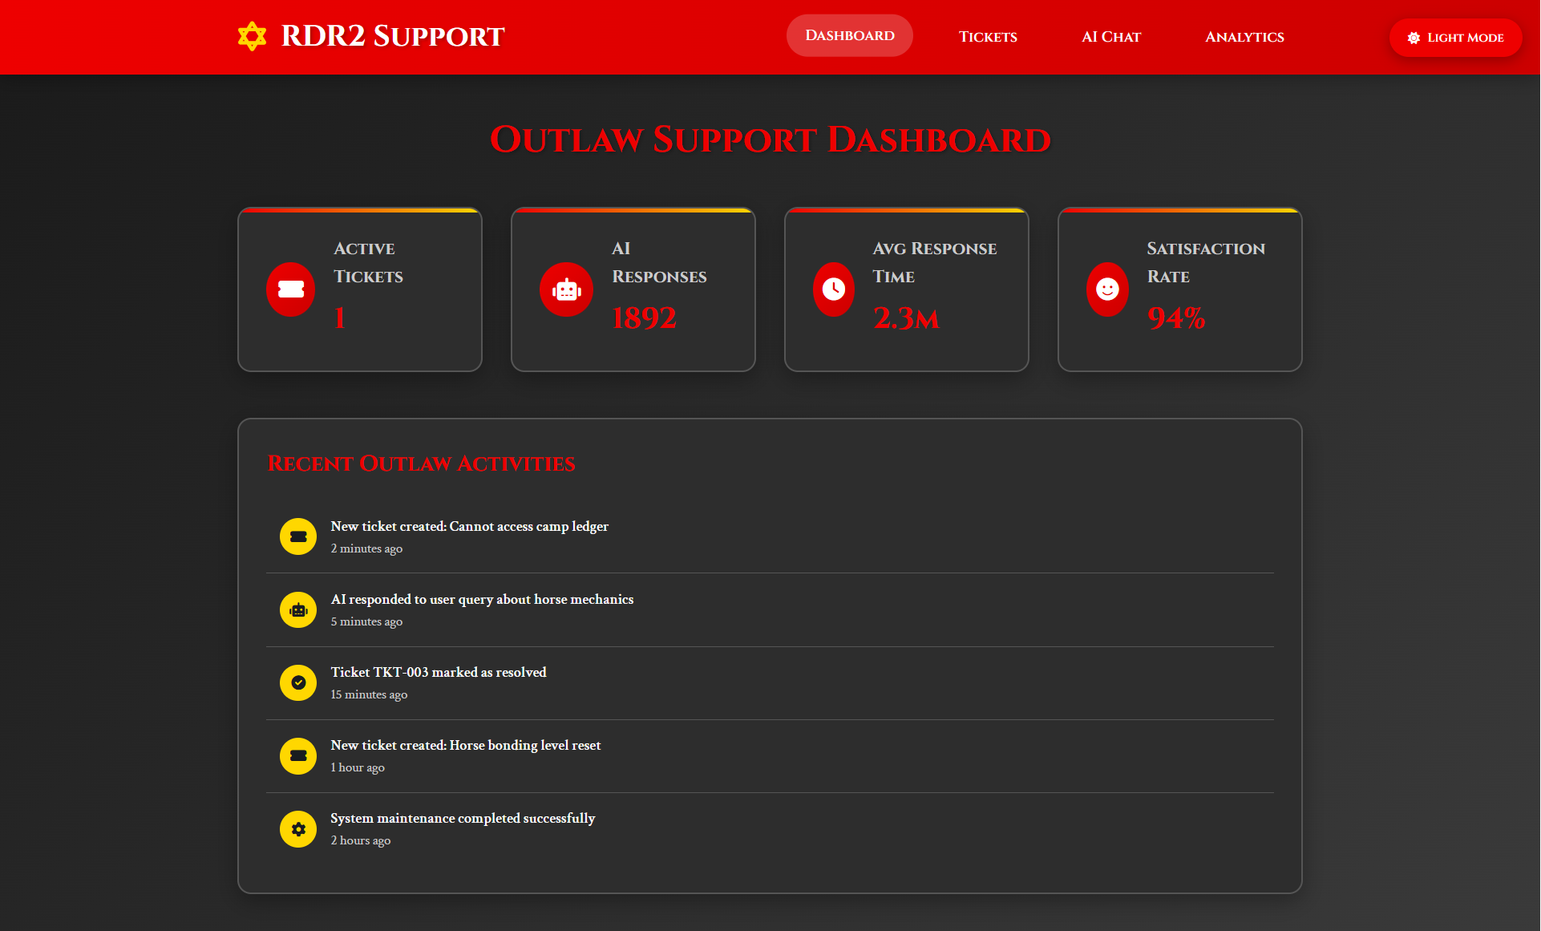Click the checkmark icon beside TKT-003 resolved entry
The image size is (1541, 931).
point(297,682)
